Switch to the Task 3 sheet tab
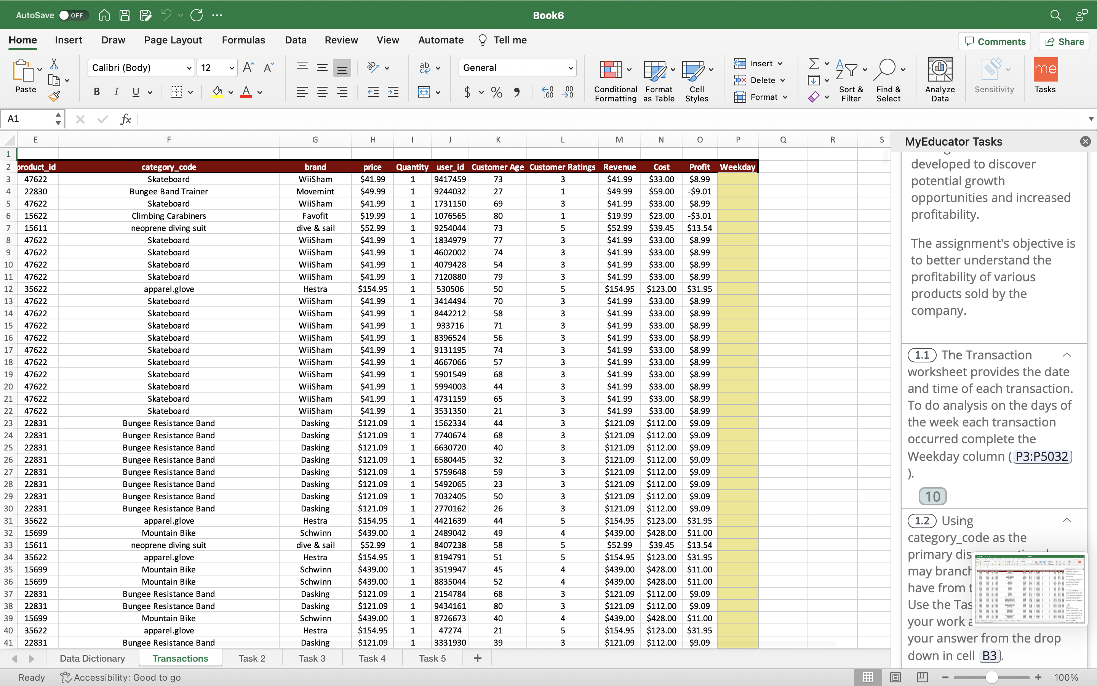1097x686 pixels. (x=312, y=658)
